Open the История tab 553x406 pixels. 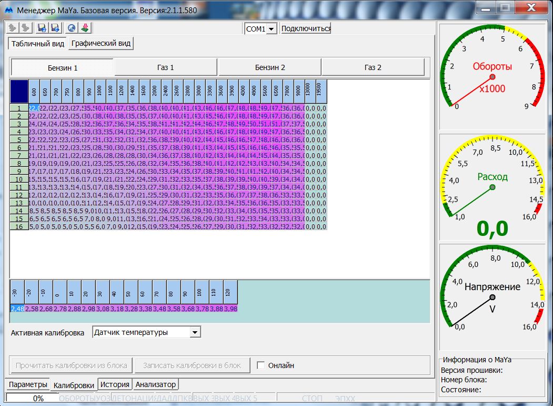point(115,384)
